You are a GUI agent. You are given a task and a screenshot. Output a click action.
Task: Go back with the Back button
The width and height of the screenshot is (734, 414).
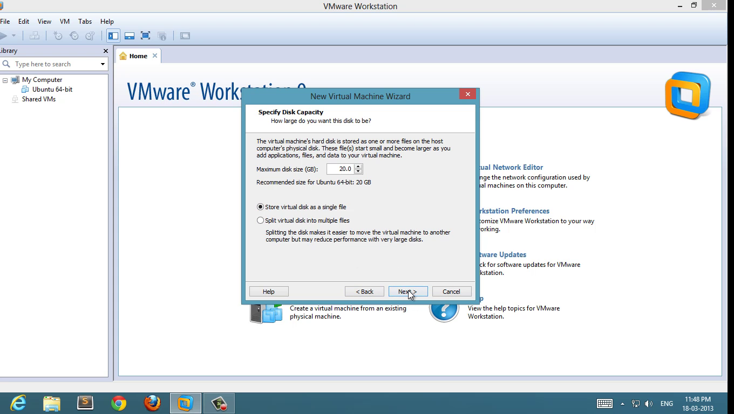(364, 292)
